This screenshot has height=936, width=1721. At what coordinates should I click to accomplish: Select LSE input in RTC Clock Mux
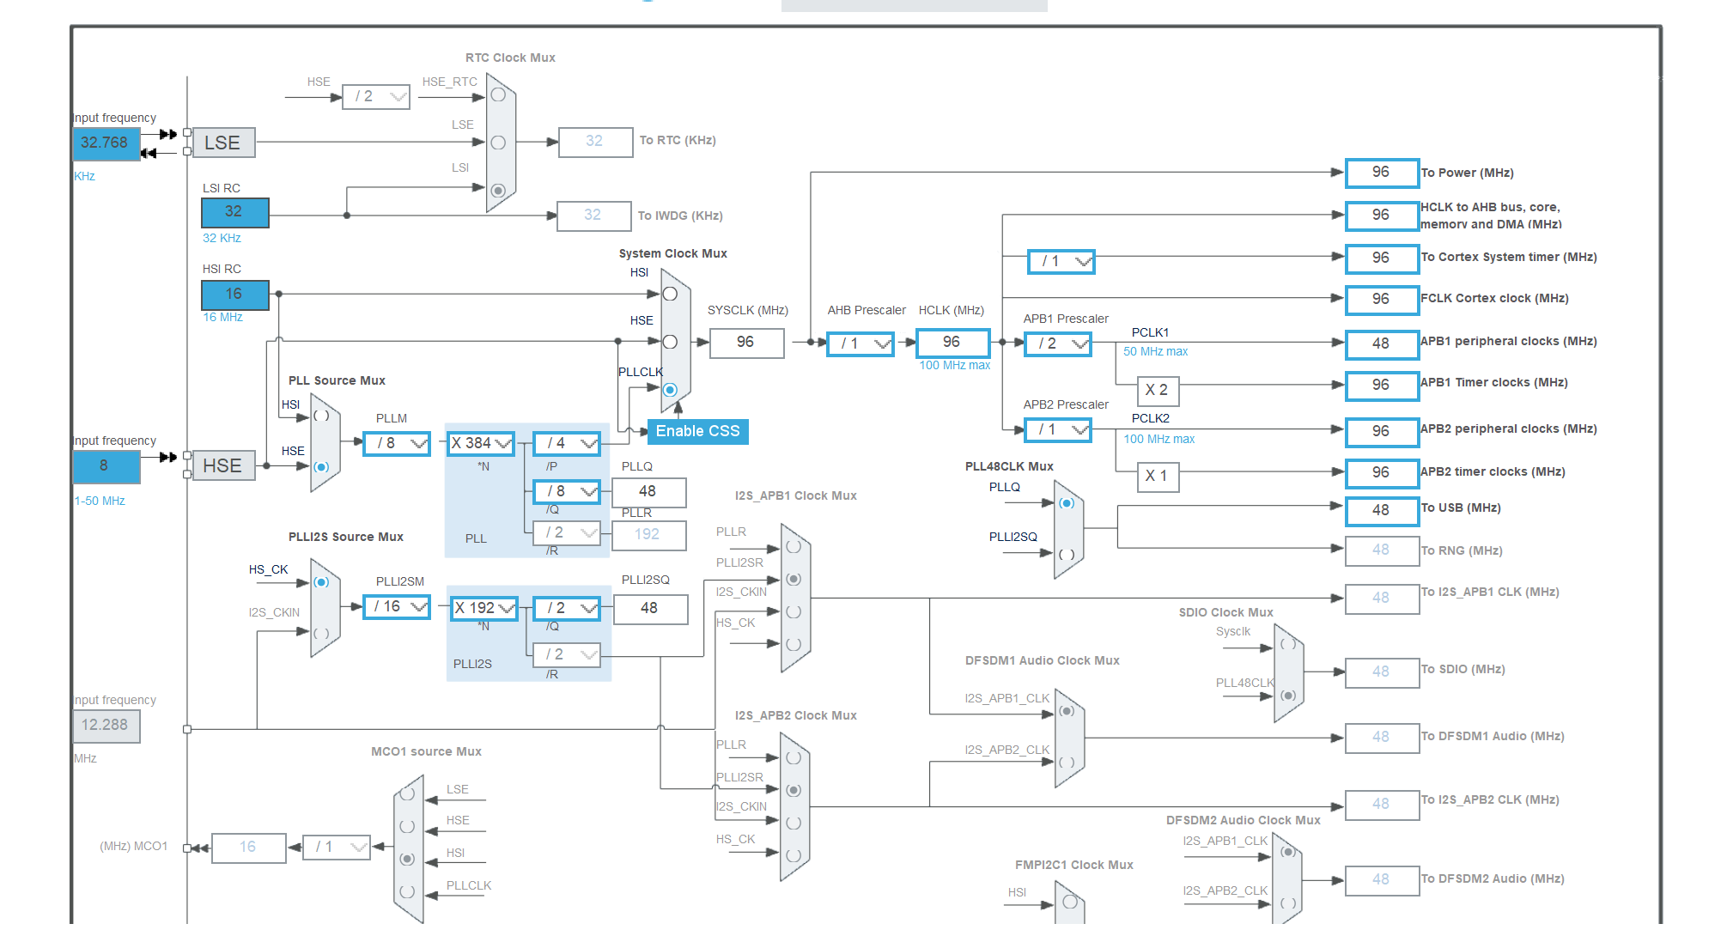(x=498, y=143)
